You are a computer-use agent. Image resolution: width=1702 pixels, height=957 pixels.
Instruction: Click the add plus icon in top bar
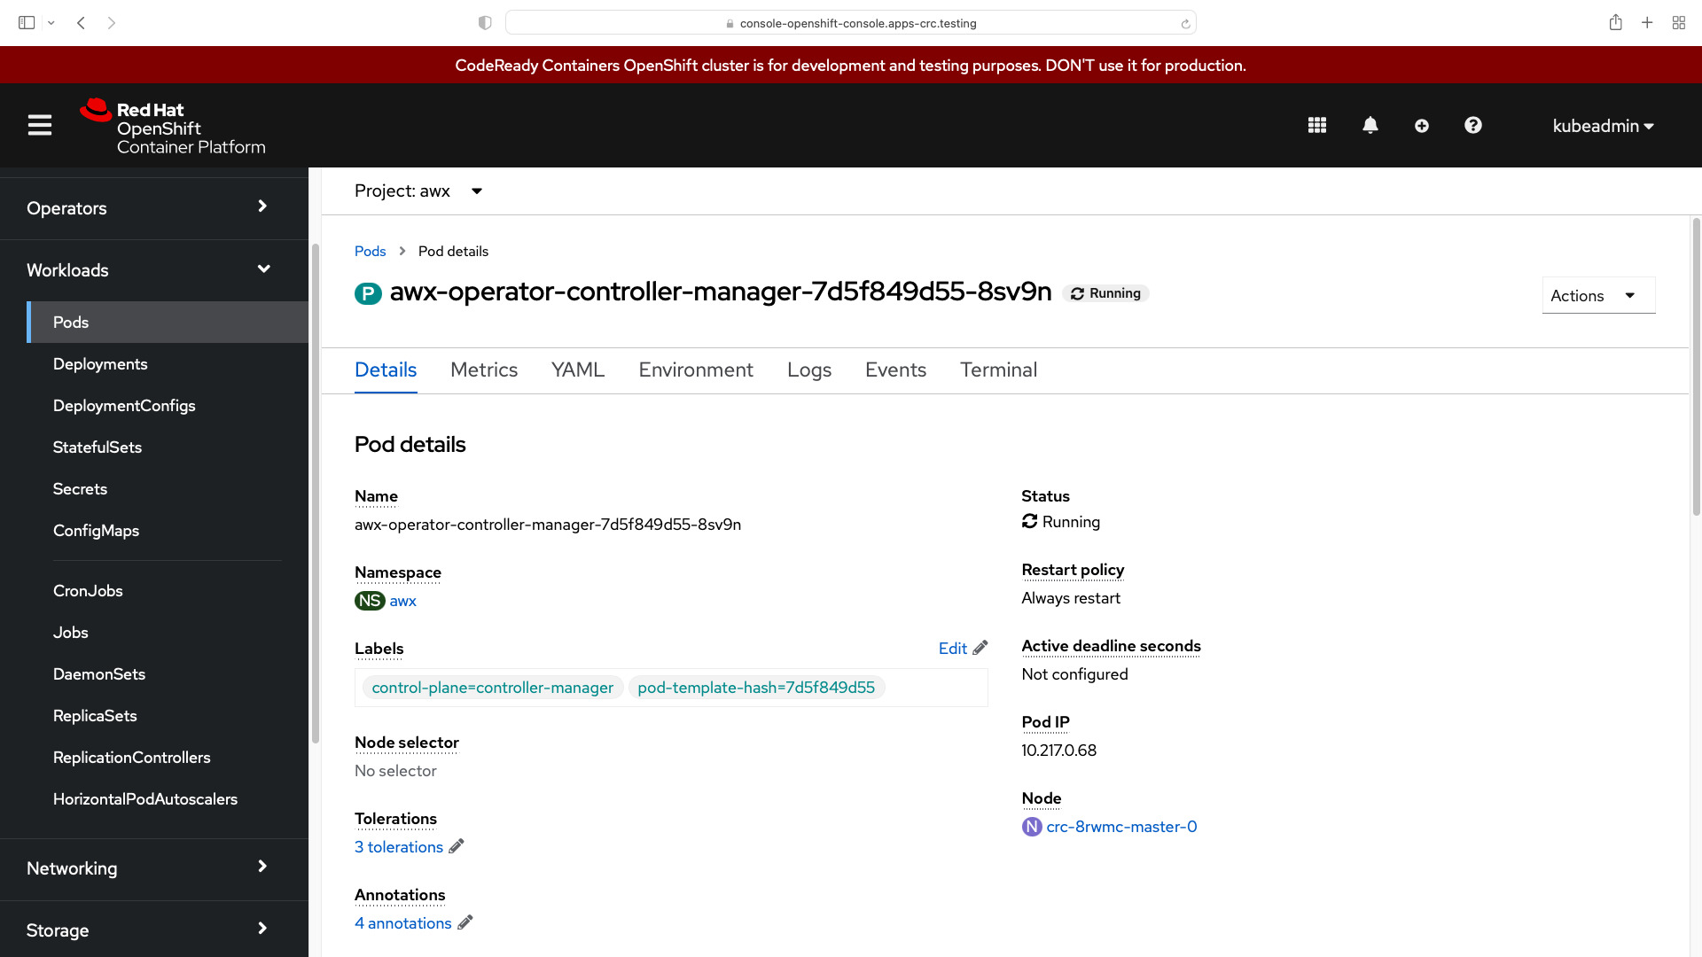tap(1423, 125)
